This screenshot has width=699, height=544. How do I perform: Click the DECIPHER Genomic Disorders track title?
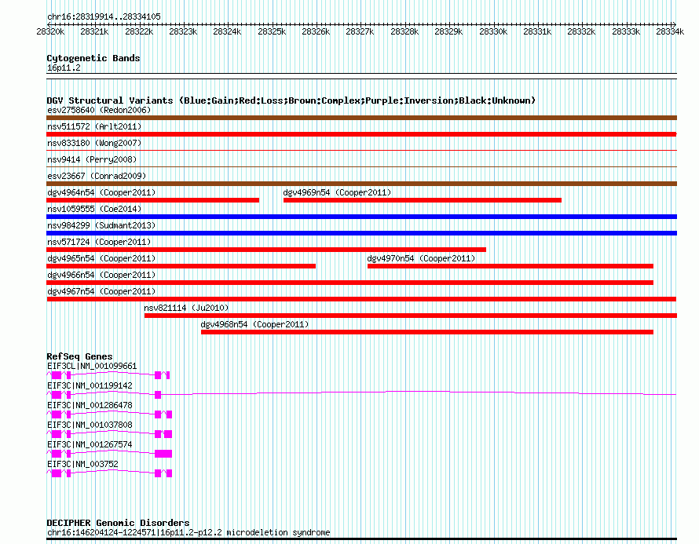[x=118, y=523]
